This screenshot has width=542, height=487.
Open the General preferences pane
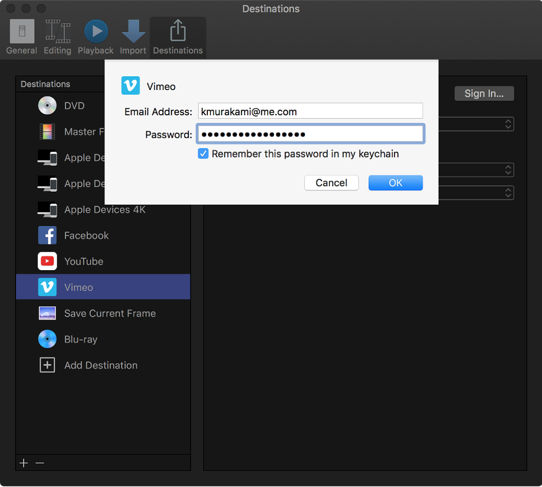pos(21,37)
